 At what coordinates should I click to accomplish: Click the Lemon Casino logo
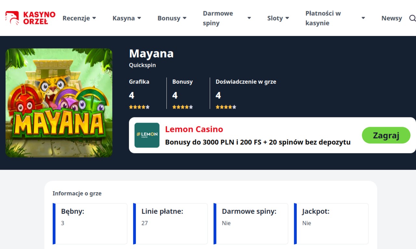click(x=147, y=135)
